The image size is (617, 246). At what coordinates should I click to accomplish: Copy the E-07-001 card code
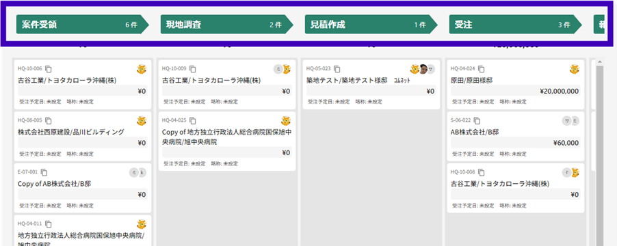44,172
